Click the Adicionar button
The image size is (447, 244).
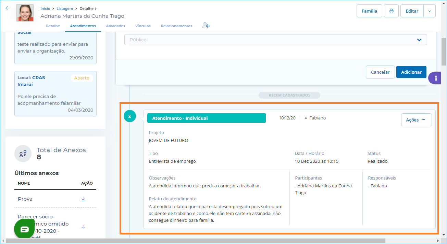pyautogui.click(x=411, y=72)
